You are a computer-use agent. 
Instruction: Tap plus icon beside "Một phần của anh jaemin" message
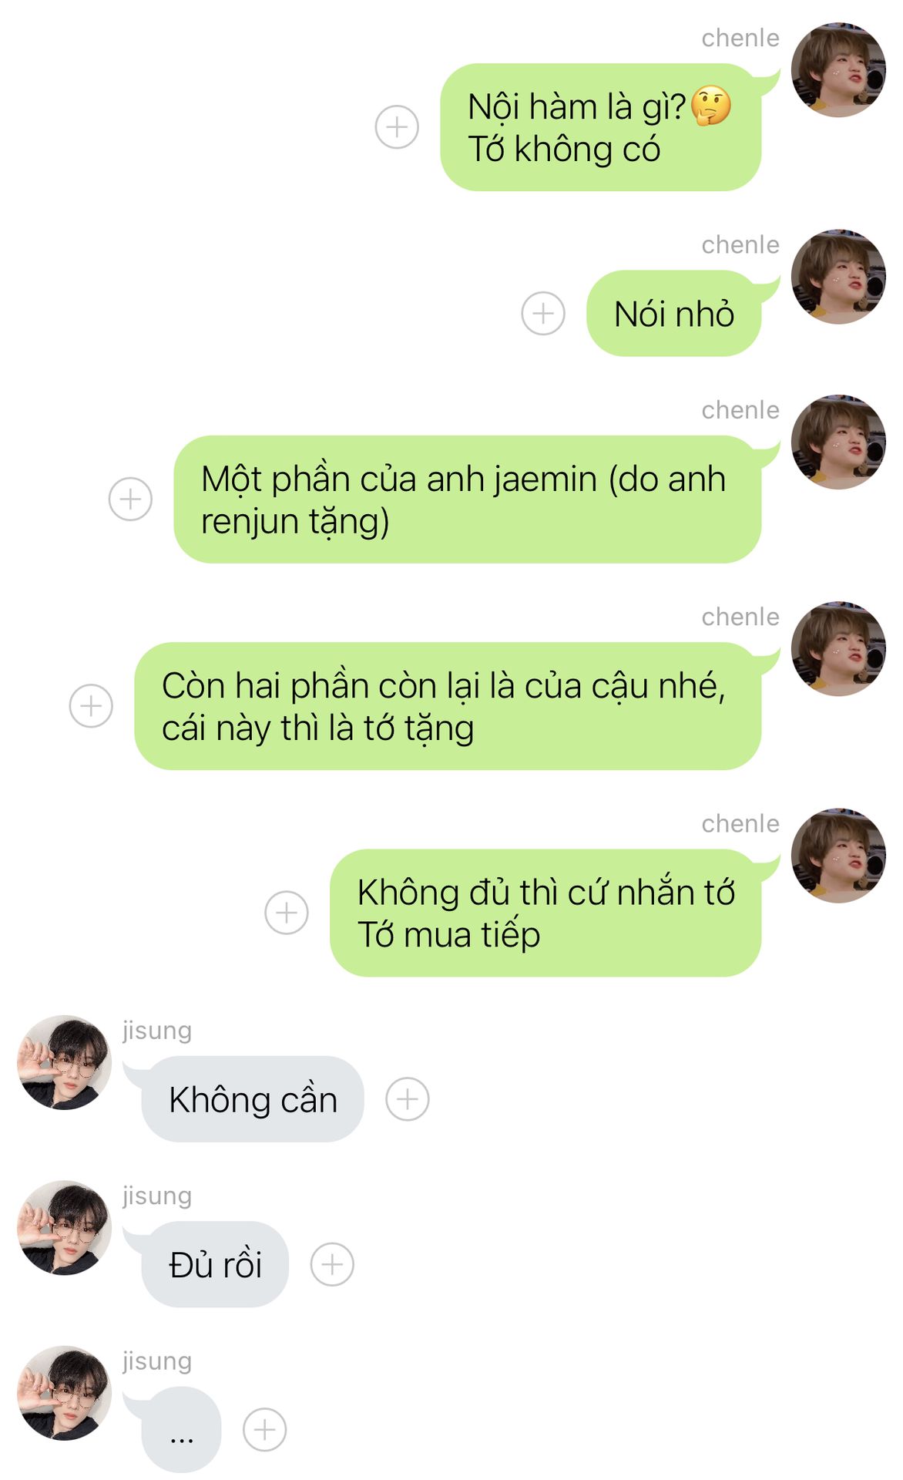[130, 499]
